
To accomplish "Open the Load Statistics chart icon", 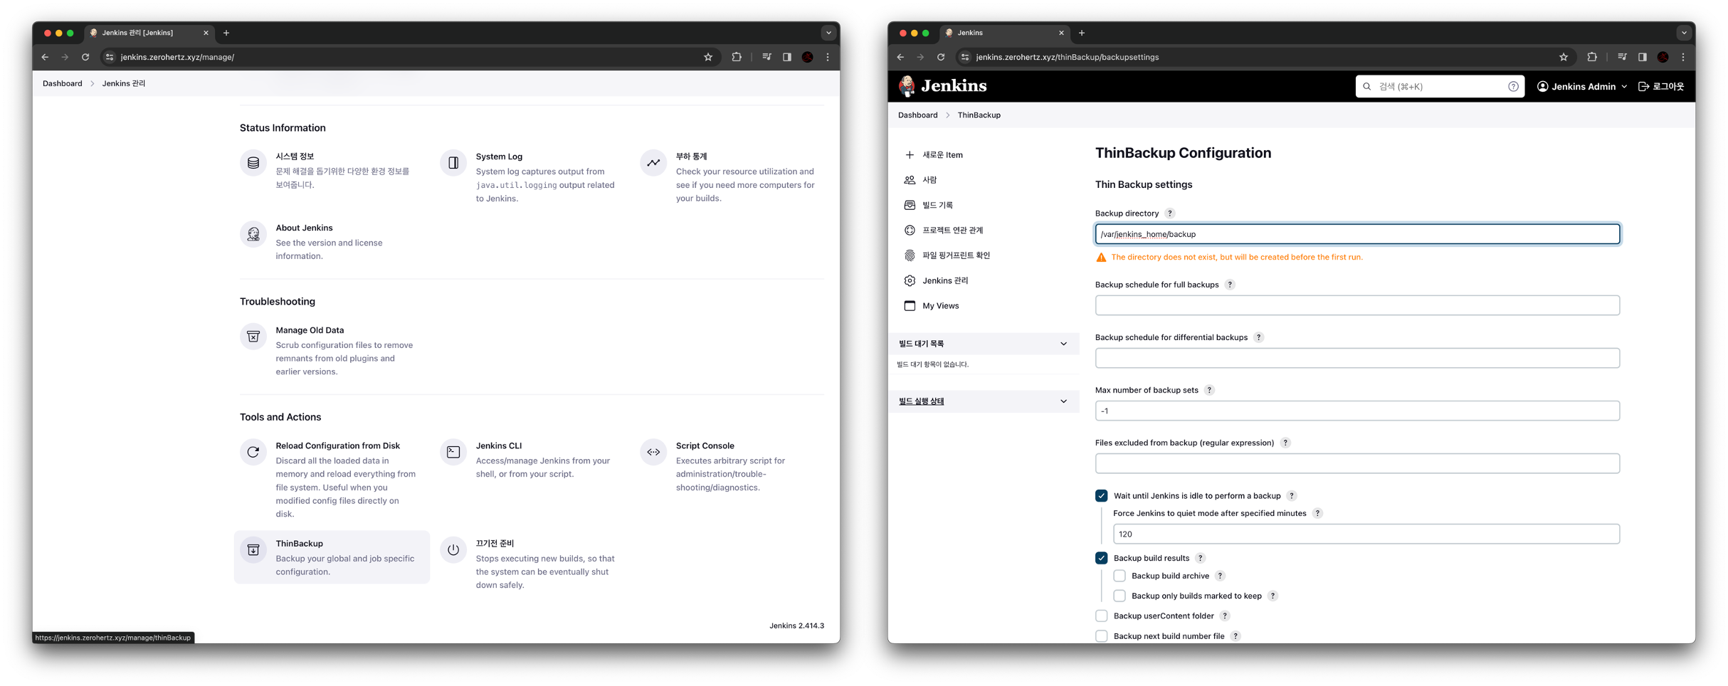I will point(653,163).
